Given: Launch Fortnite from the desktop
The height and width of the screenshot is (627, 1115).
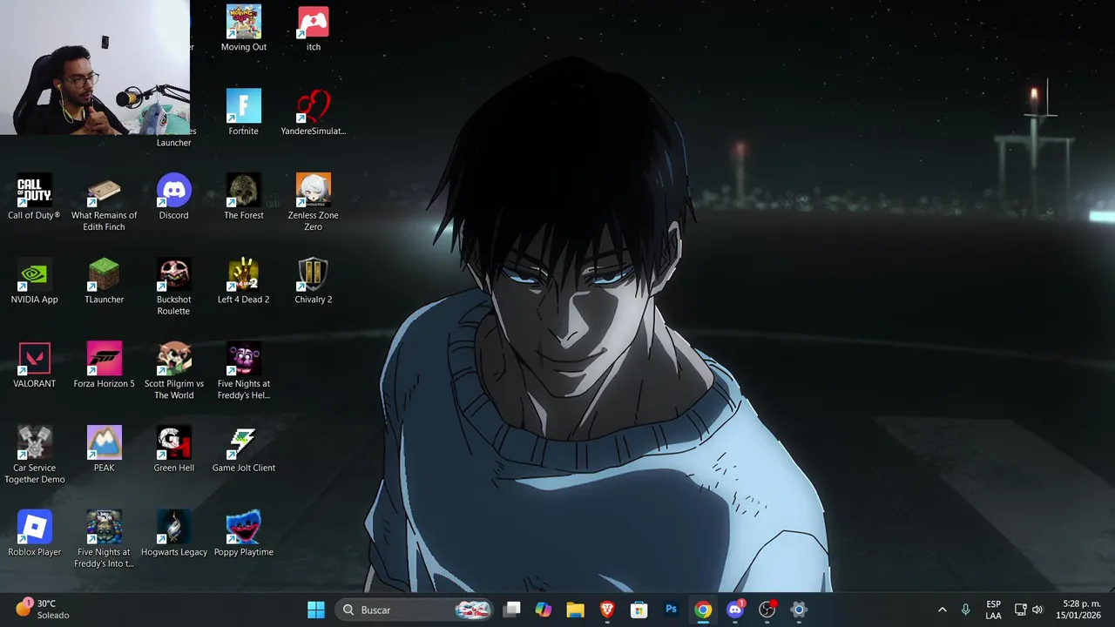Looking at the screenshot, I should coord(244,112).
